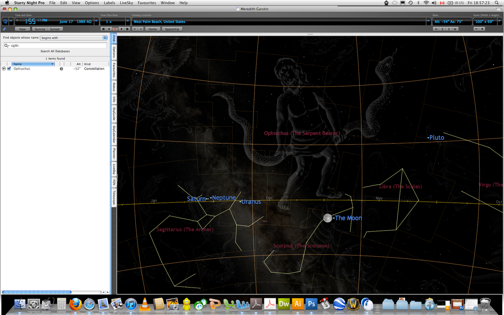
Task: Open info icon for Ophiuchus
Action: [61, 69]
